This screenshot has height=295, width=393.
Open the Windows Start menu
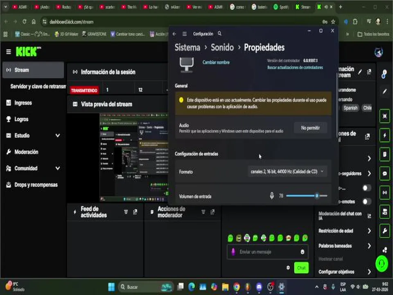coord(111,287)
